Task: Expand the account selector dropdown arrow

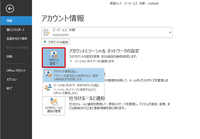Action: pyautogui.click(x=170, y=32)
